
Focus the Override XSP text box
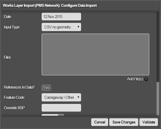pyautogui.click(x=61, y=108)
